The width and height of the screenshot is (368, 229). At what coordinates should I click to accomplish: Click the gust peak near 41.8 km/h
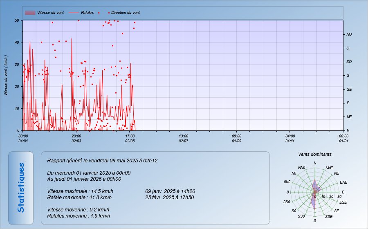(72, 39)
